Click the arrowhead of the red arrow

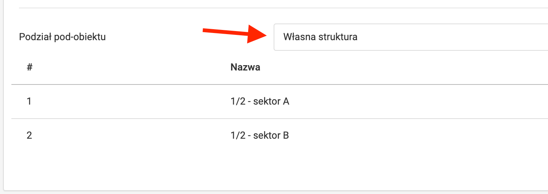pyautogui.click(x=258, y=34)
